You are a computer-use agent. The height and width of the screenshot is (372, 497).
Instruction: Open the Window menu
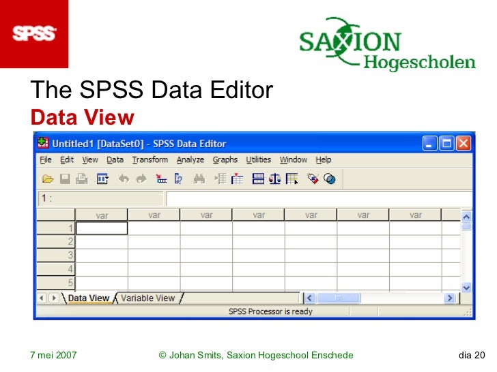pos(294,159)
